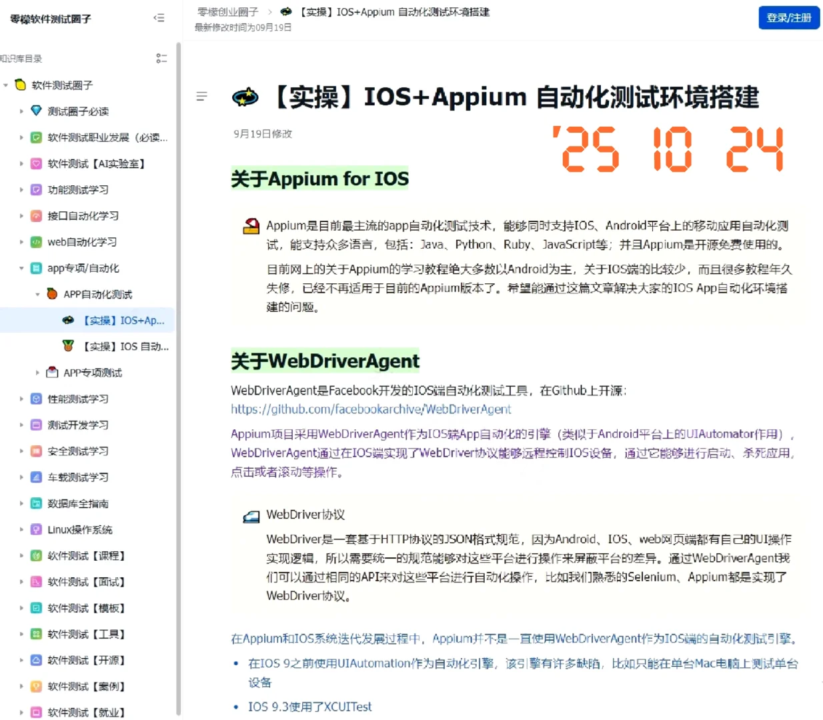The width and height of the screenshot is (823, 720).
Task: Open the 【实操】IOS 自动... document in tree
Action: pyautogui.click(x=87, y=346)
